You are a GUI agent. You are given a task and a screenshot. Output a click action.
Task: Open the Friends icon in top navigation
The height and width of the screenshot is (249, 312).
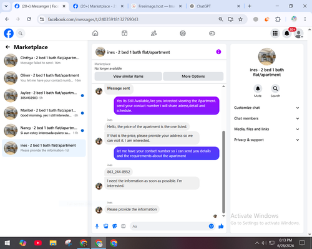click(154, 33)
